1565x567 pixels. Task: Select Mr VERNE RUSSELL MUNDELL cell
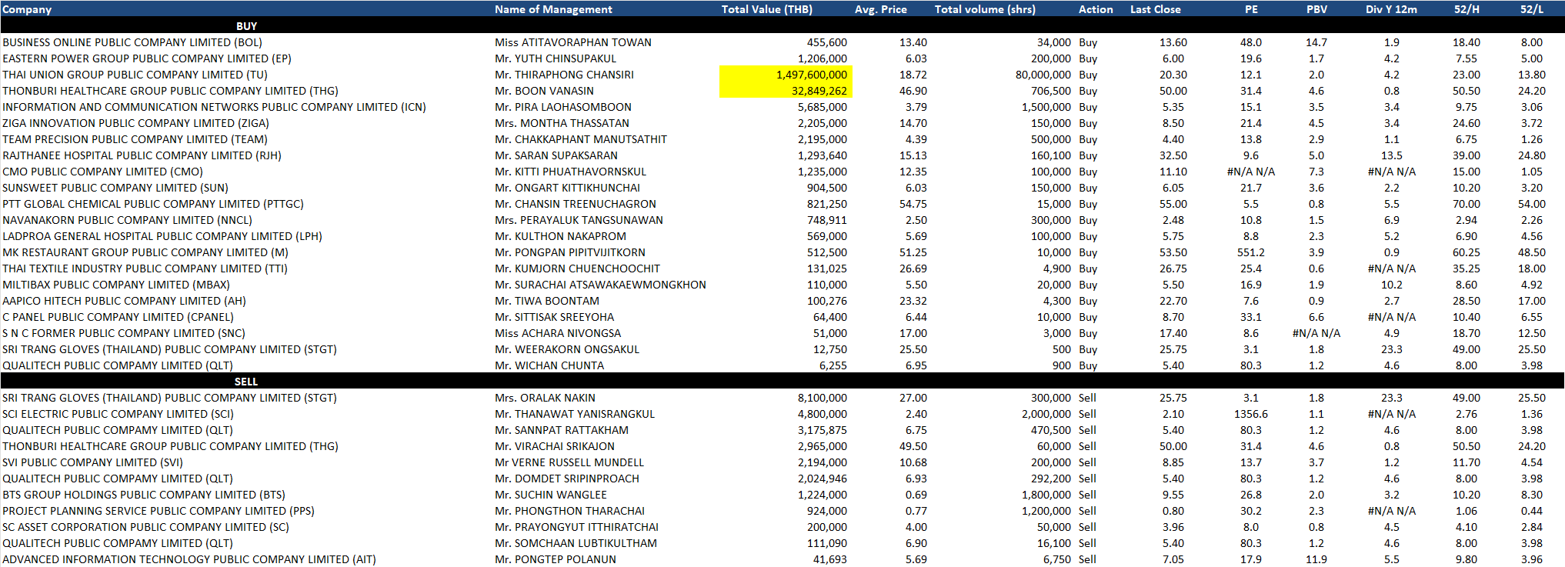tap(569, 462)
